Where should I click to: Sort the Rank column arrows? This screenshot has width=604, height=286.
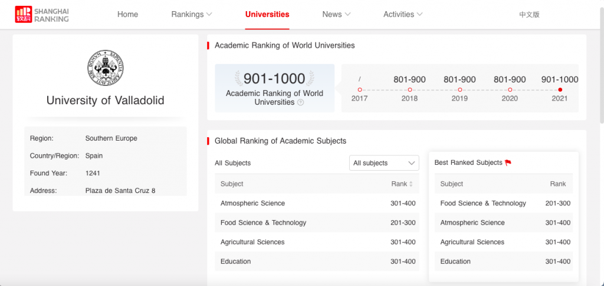pos(411,184)
